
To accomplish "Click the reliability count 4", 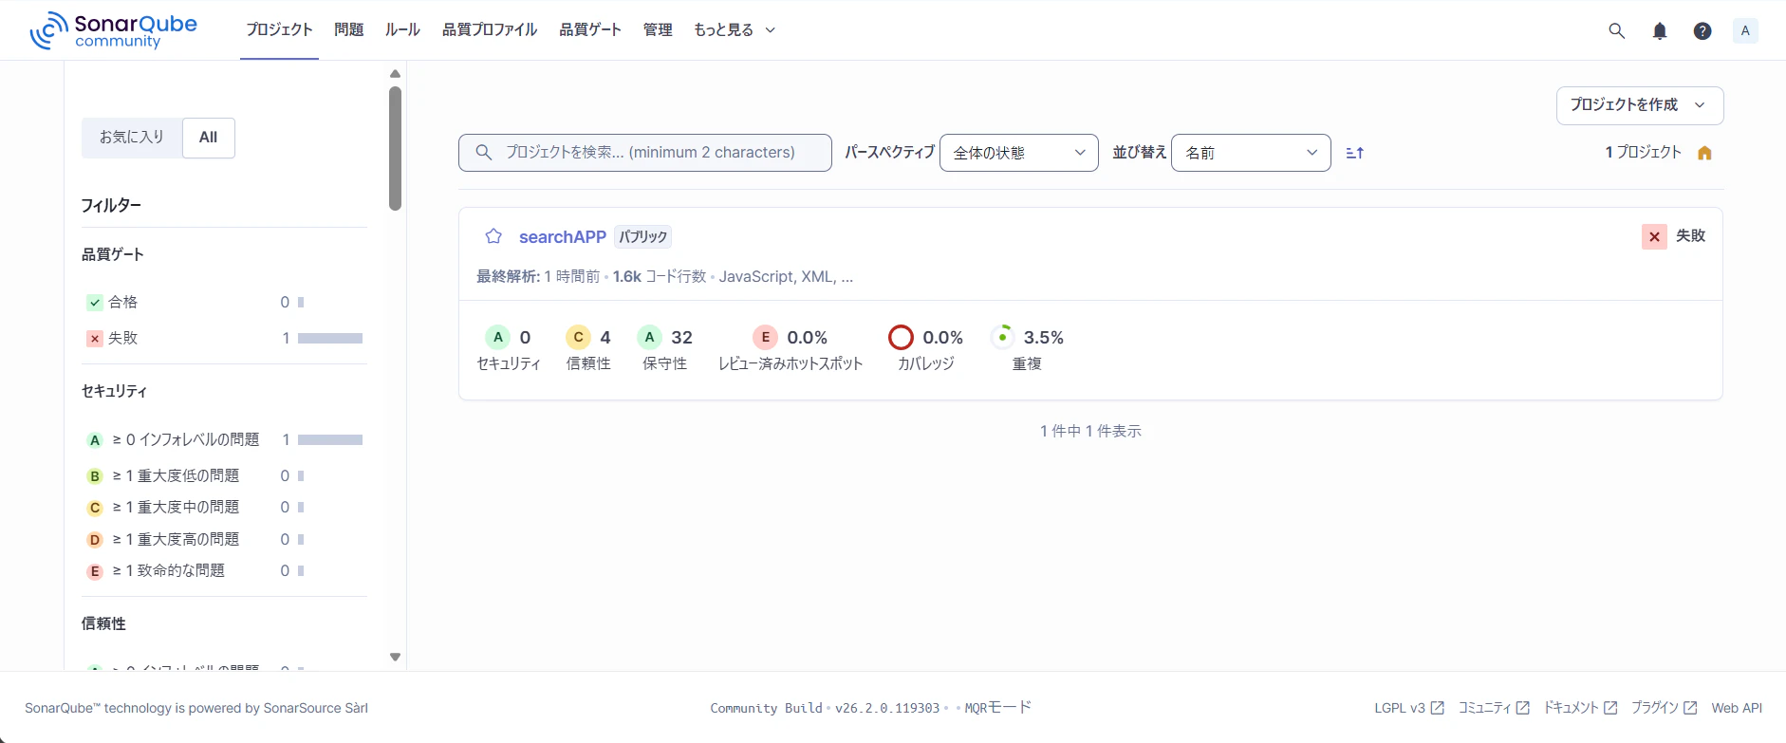I will coord(605,338).
